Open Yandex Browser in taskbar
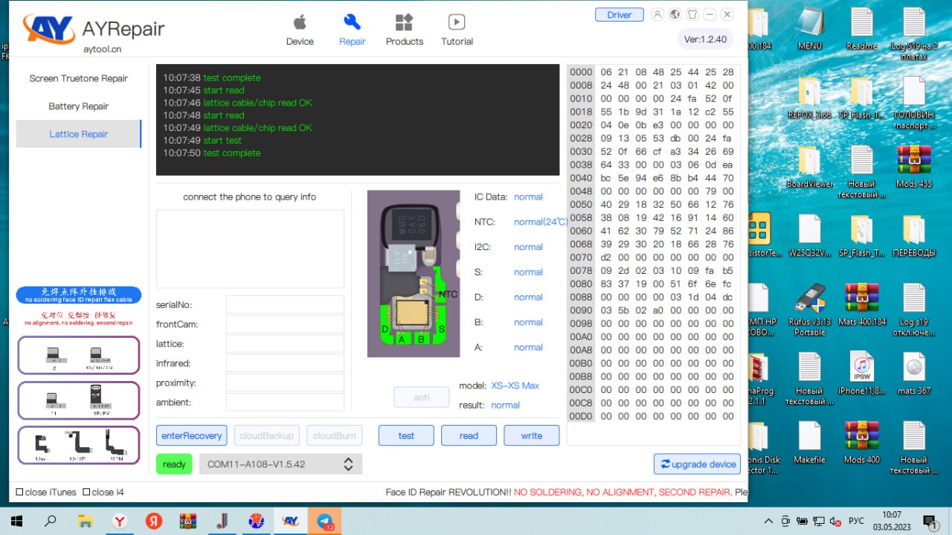Viewport: 952px width, 535px height. 119,521
